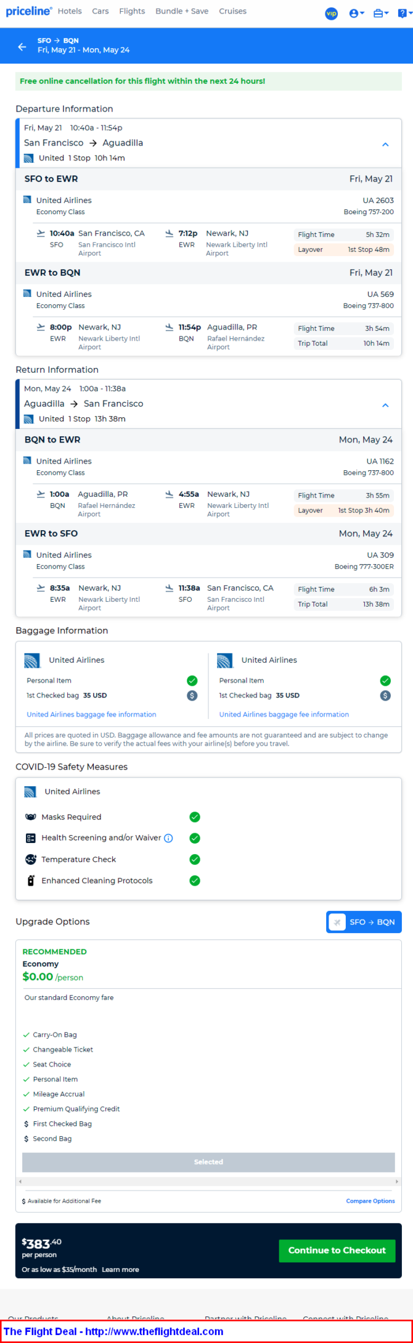This screenshot has height=1343, width=413.
Task: Open the Priceline logo home link
Action: [x=28, y=12]
